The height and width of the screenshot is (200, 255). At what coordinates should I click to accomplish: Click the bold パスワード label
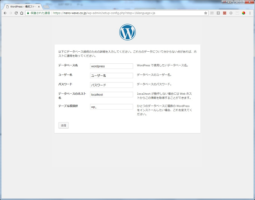click(x=65, y=84)
